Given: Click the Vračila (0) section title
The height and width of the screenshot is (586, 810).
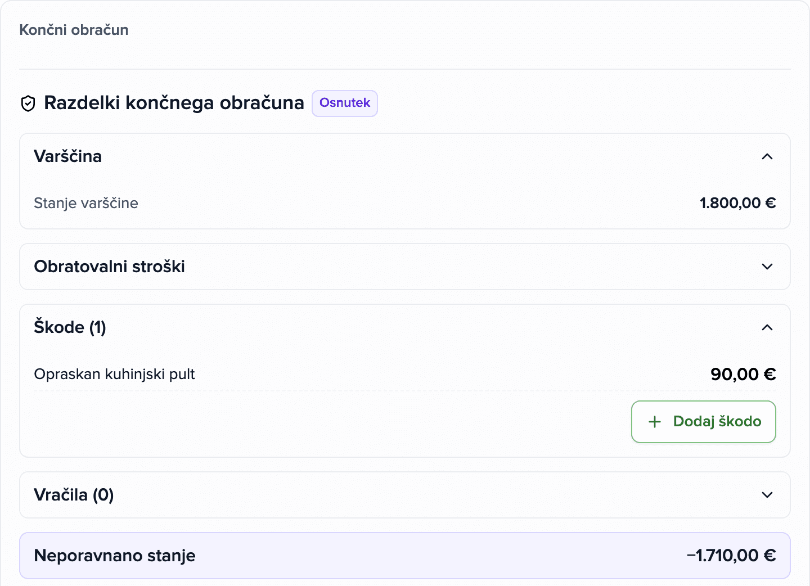Looking at the screenshot, I should (74, 495).
